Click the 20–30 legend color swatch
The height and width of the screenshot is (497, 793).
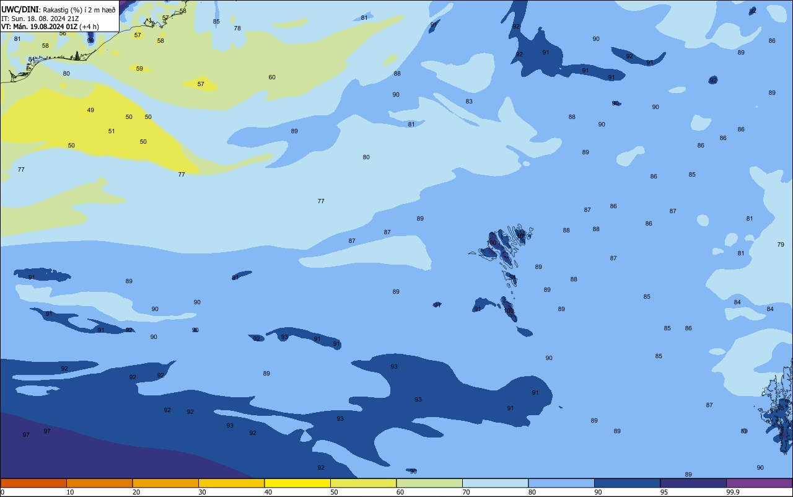pyautogui.click(x=165, y=483)
